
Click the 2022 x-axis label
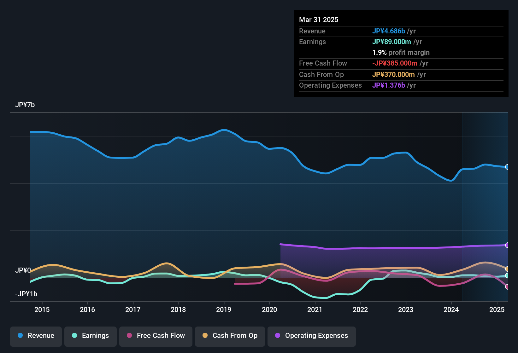point(360,310)
